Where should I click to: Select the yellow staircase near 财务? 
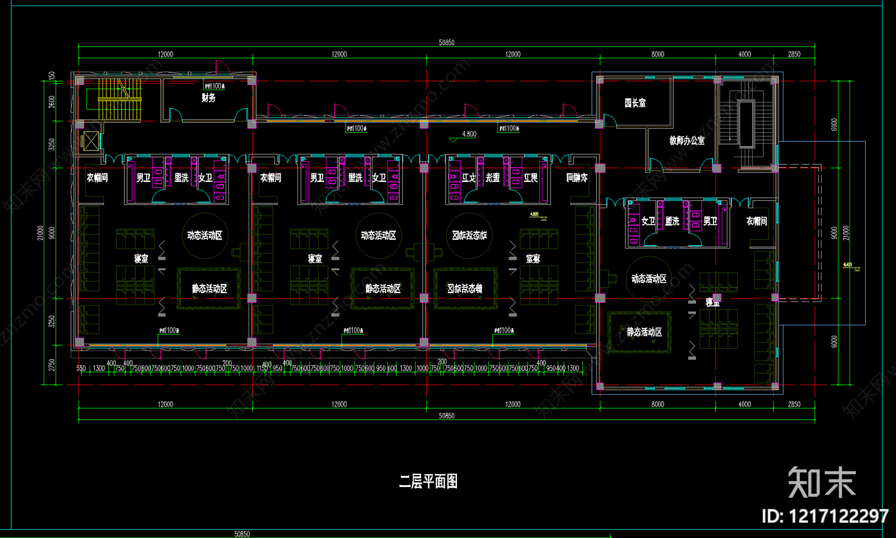tap(120, 99)
